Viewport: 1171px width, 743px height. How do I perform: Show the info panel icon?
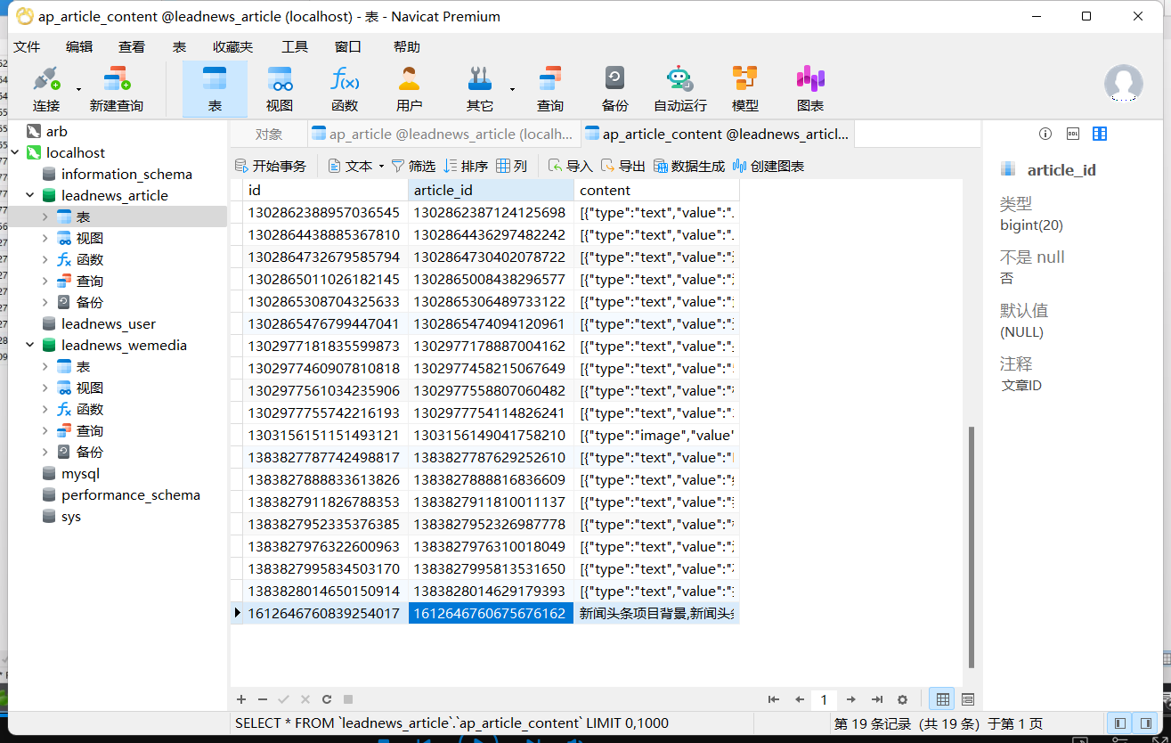pyautogui.click(x=1045, y=134)
